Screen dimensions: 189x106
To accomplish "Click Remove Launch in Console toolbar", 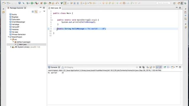I will point(140,67).
